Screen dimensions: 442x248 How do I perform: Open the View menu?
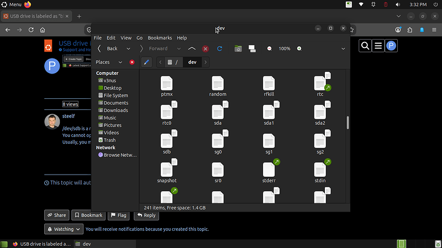pos(126,38)
